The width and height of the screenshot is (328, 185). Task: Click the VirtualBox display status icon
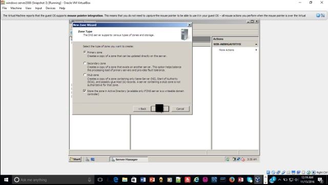(x=294, y=173)
